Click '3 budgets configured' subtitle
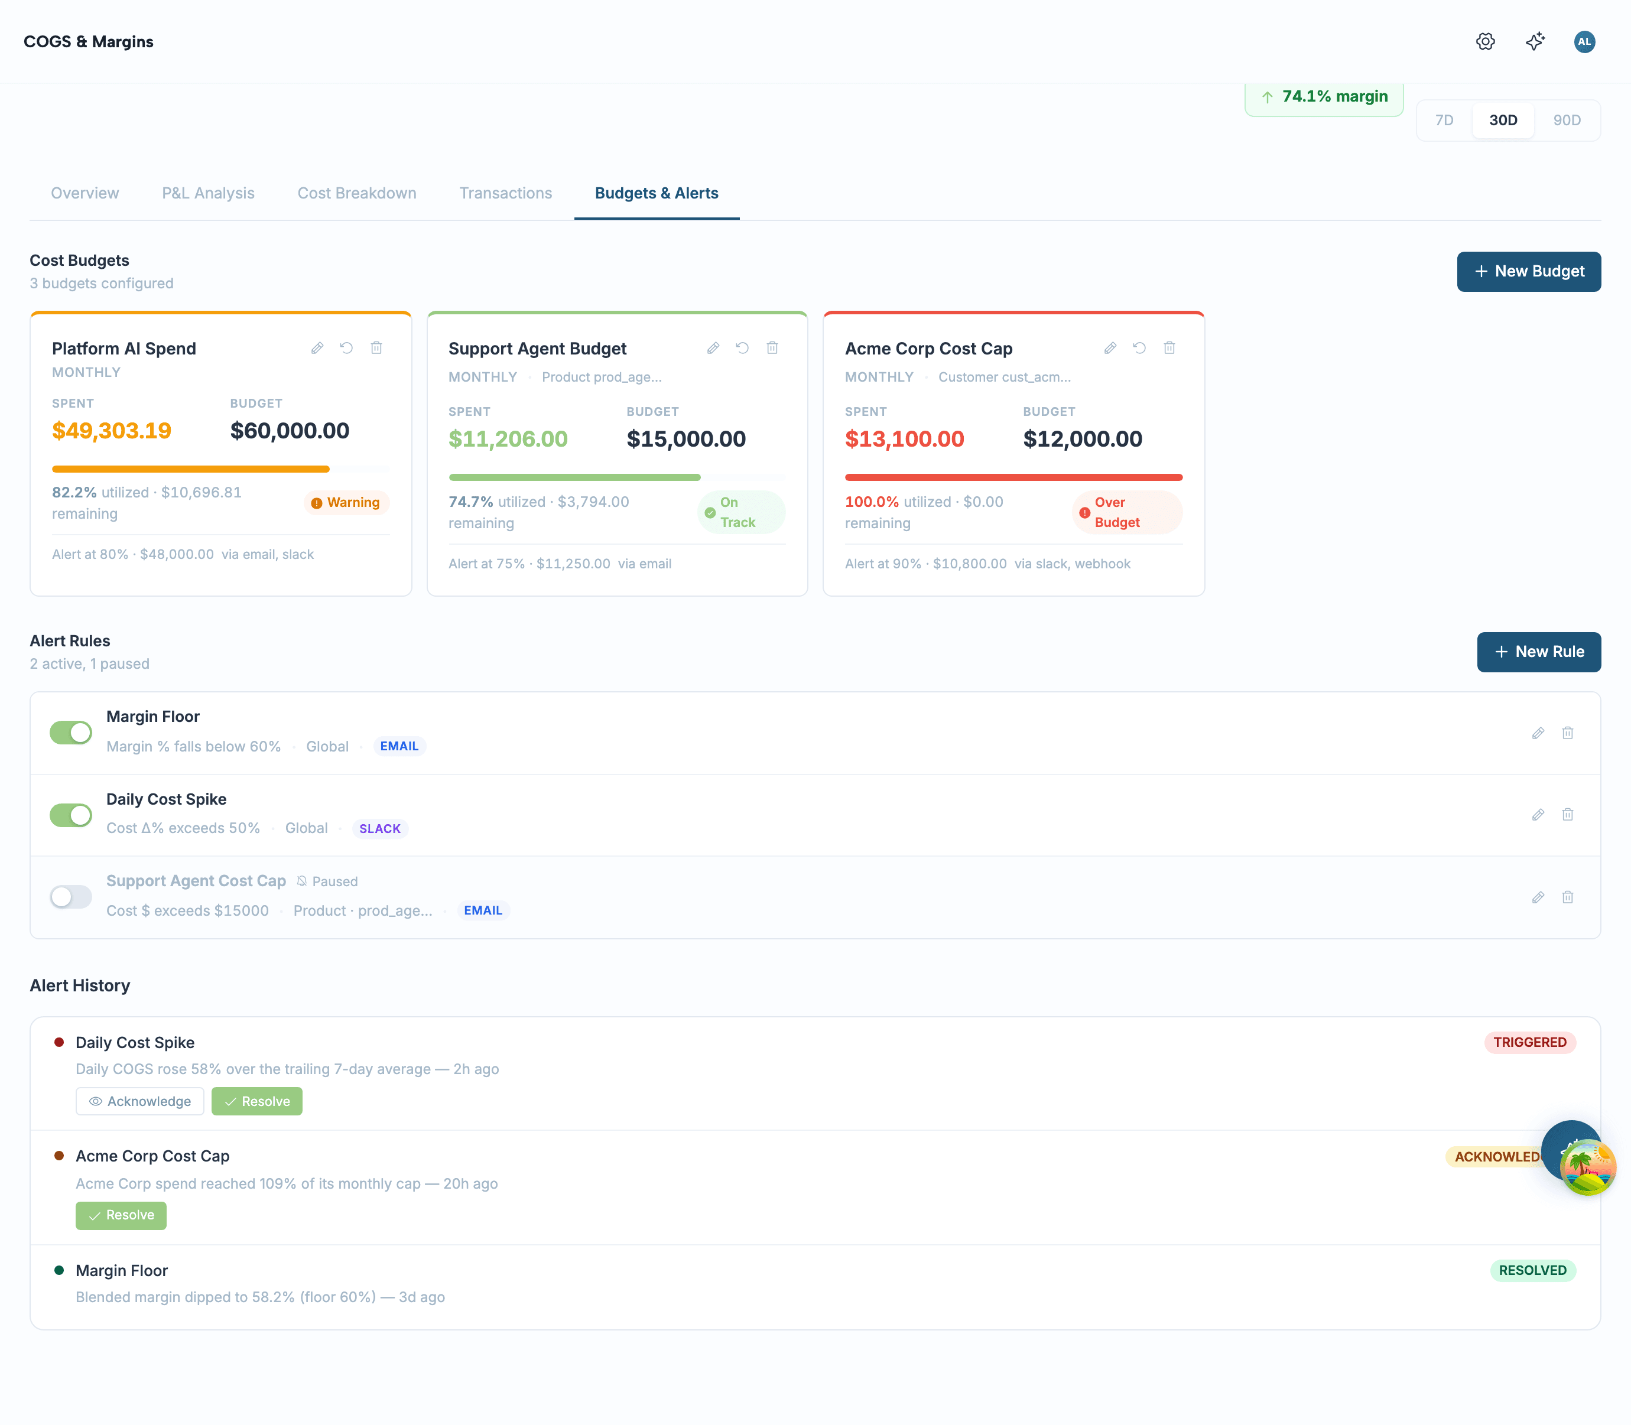 pos(102,283)
